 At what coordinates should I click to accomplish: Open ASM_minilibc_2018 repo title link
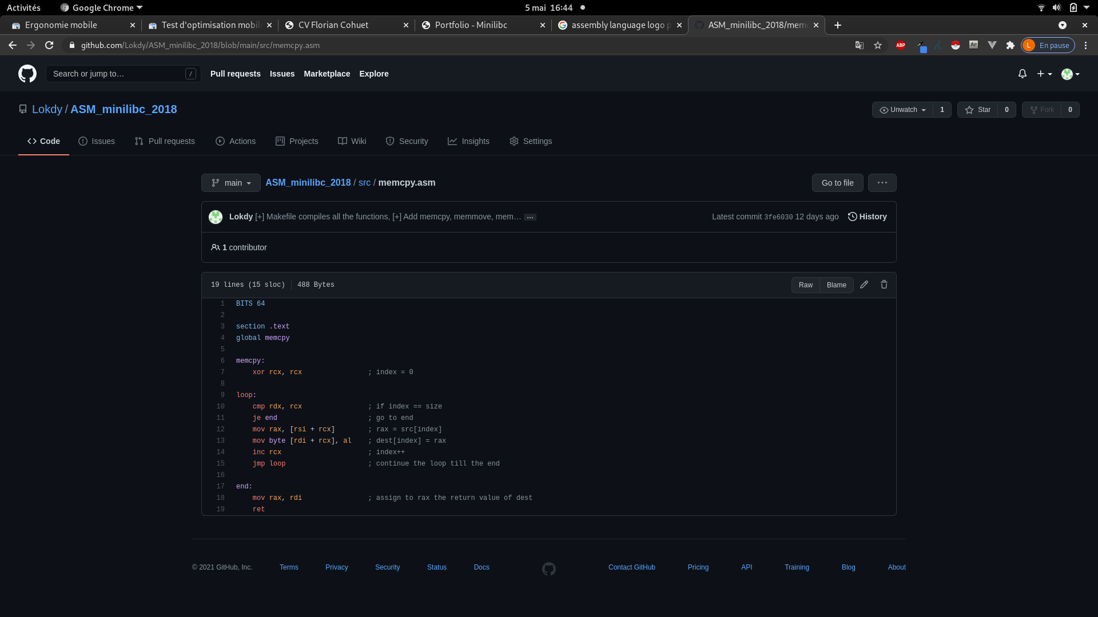[x=124, y=109]
